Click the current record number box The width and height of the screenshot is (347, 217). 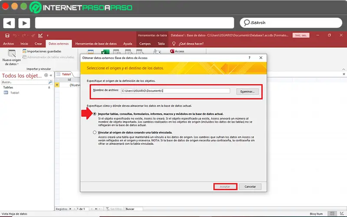82,209
